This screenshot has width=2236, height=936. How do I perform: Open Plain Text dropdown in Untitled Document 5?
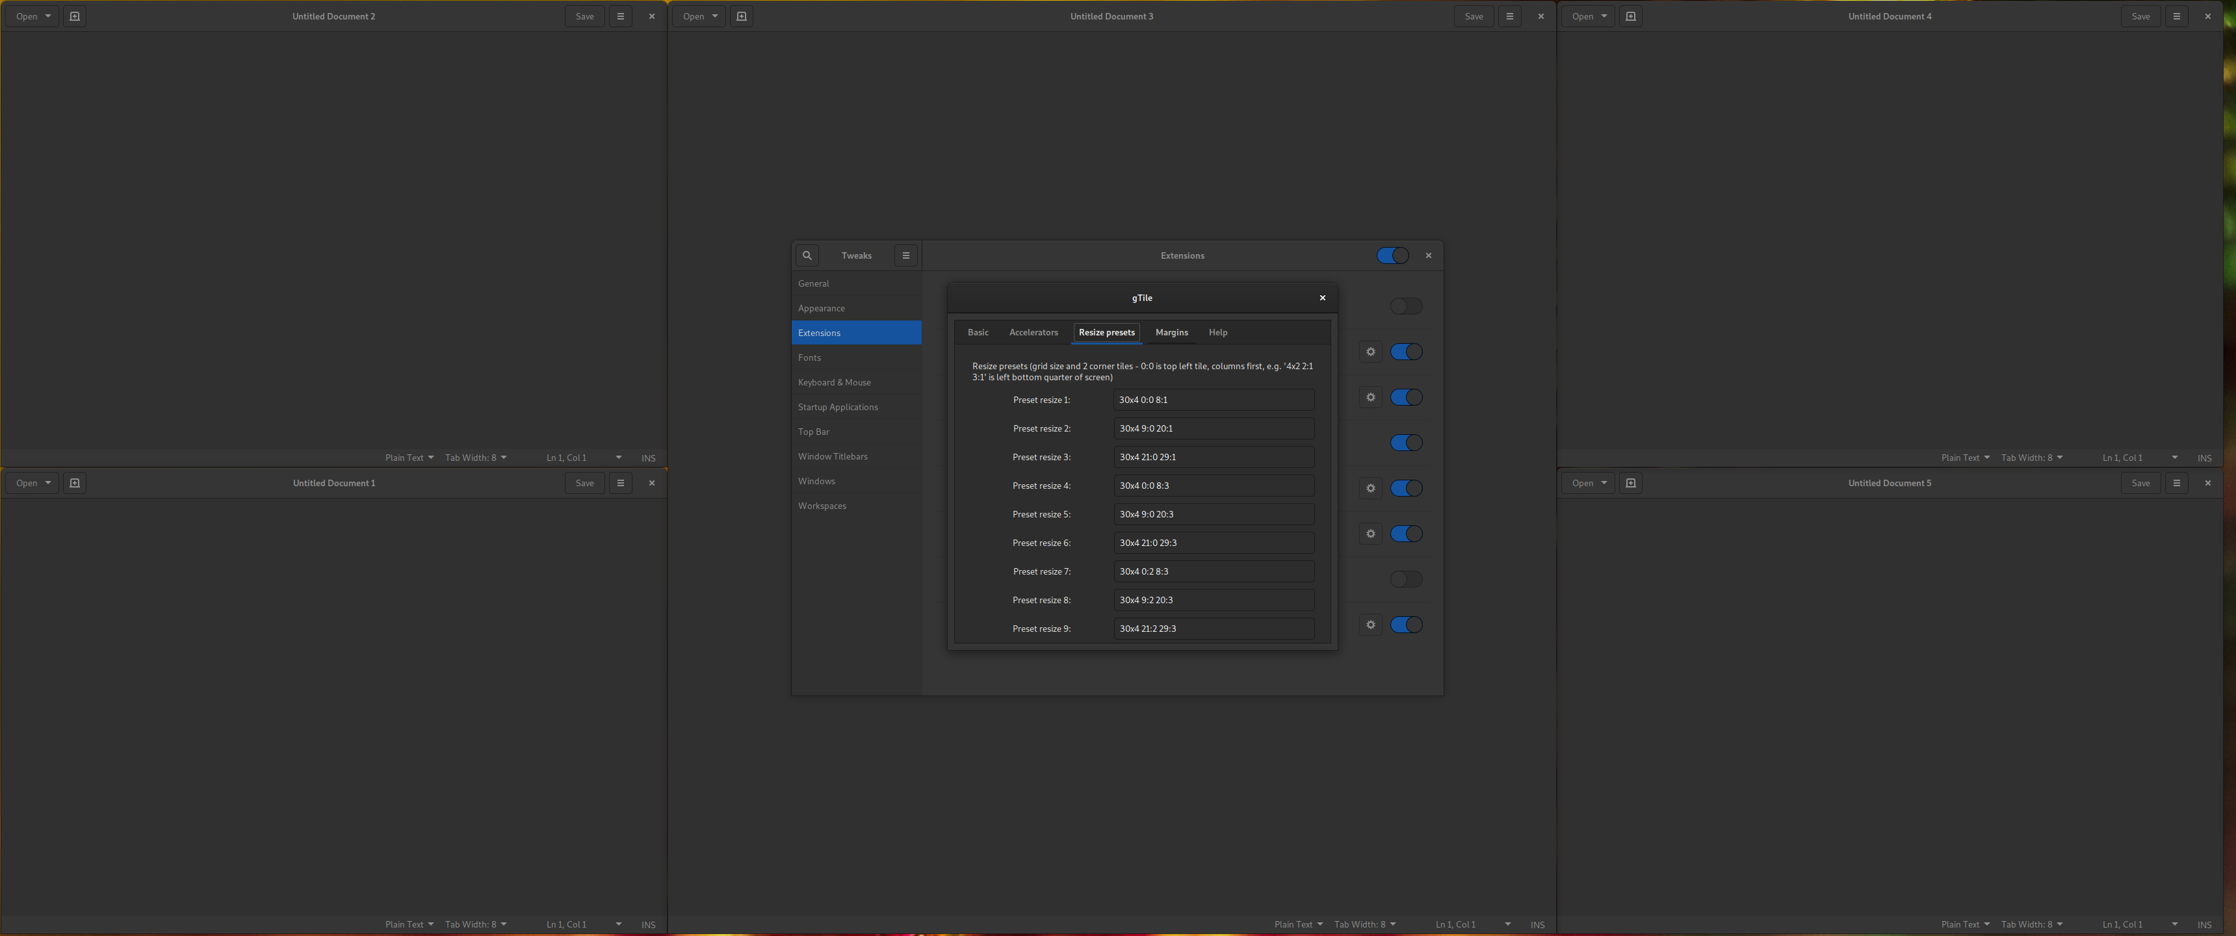(x=1965, y=925)
